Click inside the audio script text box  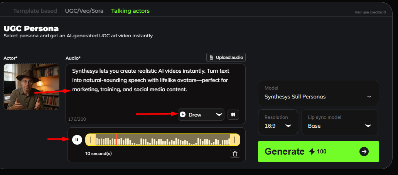click(155, 94)
